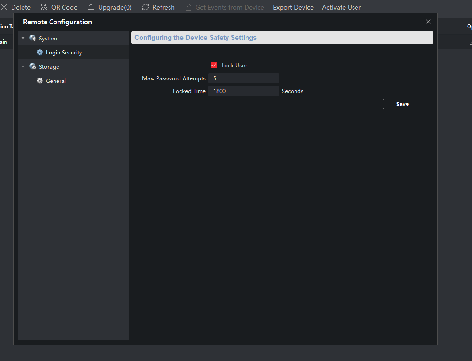Focus the Locked Time seconds field

243,91
